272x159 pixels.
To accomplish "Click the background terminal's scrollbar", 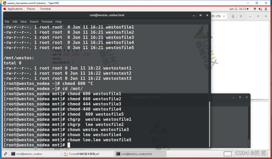I will pos(249,143).
